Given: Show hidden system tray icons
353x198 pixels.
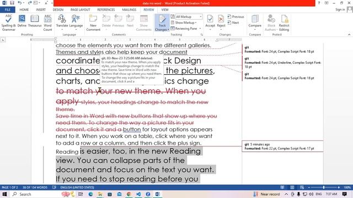Looking at the screenshot, I should 286,194.
